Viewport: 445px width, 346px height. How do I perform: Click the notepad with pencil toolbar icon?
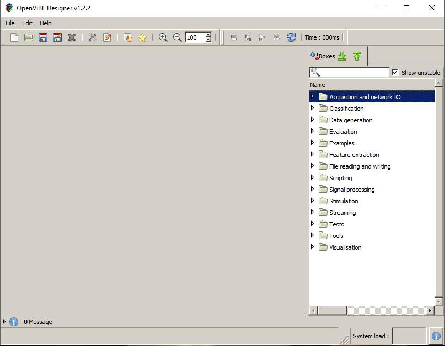pyautogui.click(x=108, y=37)
